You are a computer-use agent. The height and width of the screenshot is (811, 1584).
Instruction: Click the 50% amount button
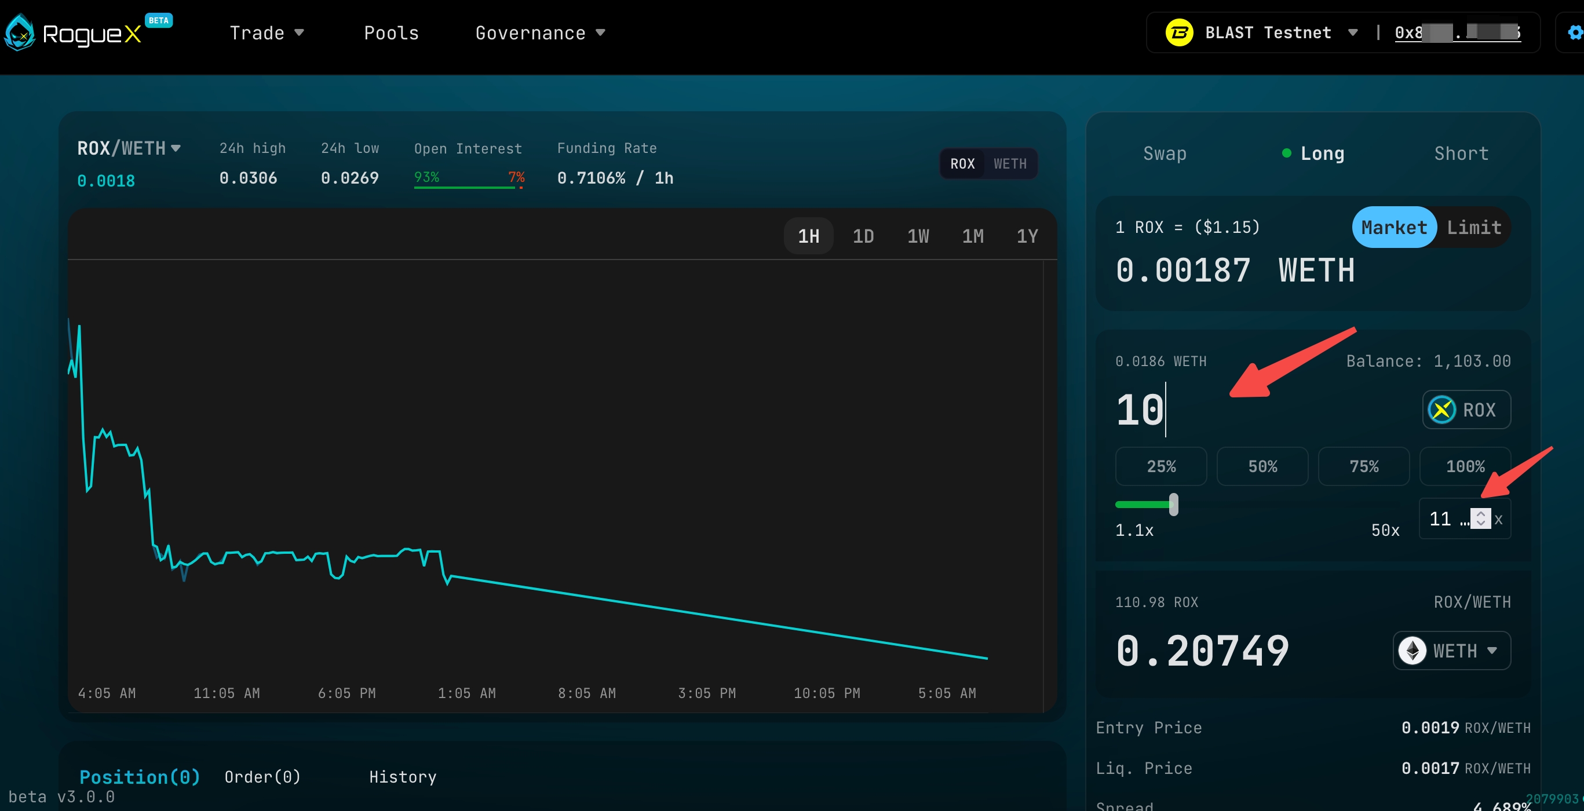click(x=1262, y=467)
